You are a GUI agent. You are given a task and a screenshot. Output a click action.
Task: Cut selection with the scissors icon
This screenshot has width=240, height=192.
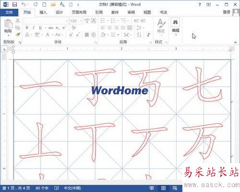(17, 21)
